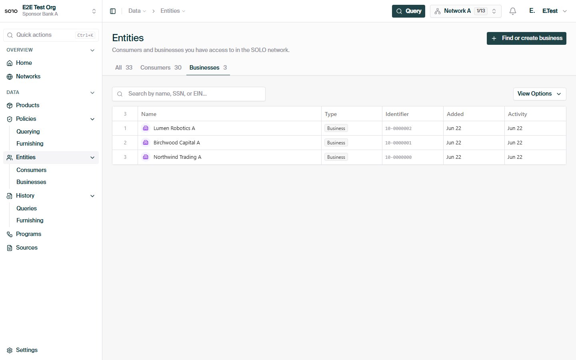The image size is (576, 360).
Task: Click the SOLO logo
Action: pyautogui.click(x=11, y=11)
